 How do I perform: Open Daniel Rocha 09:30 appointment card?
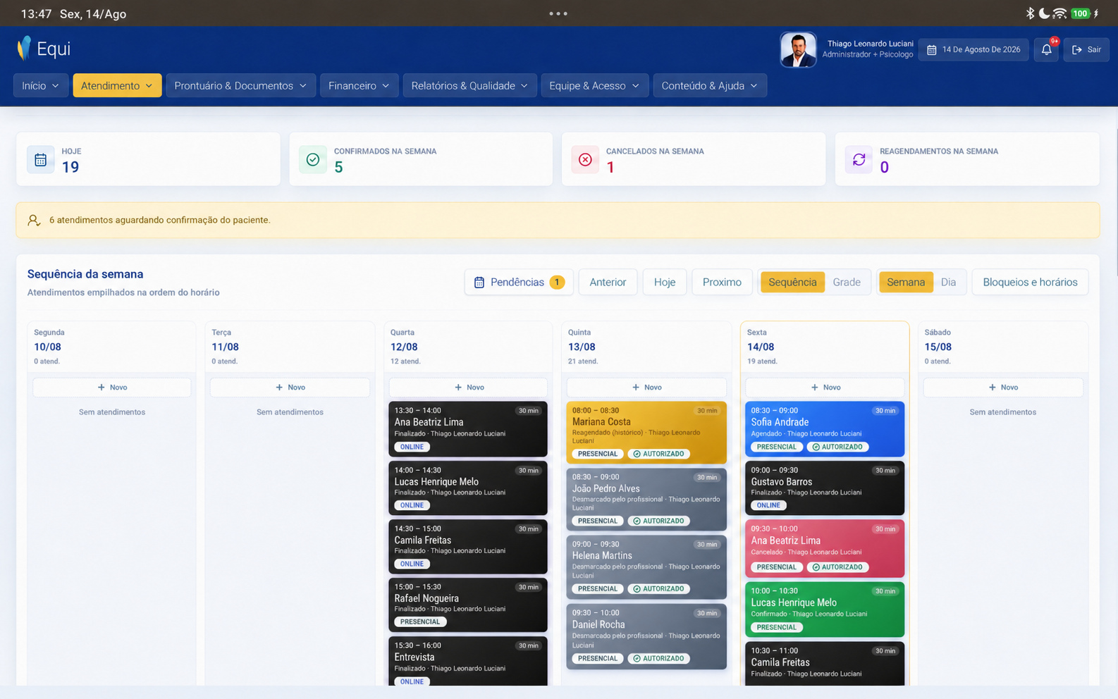click(x=646, y=636)
